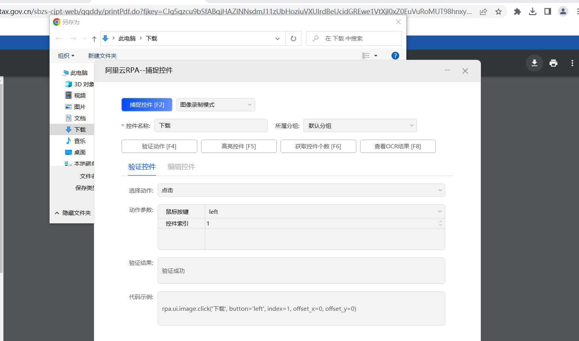Screen dimensions: 579x341
Task: Increase or decrease 控件索引 with the stepper
Action: 440,224
